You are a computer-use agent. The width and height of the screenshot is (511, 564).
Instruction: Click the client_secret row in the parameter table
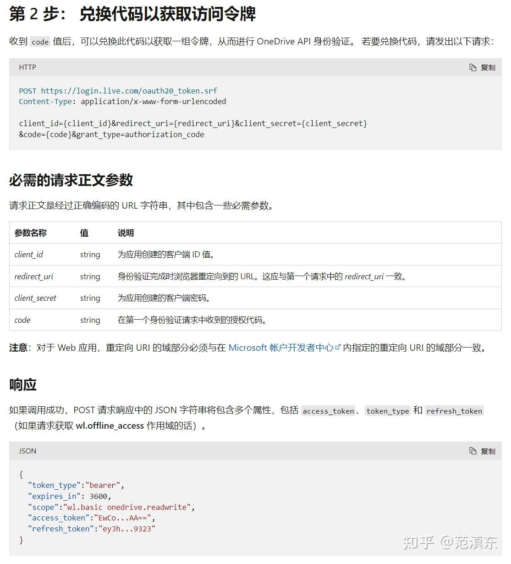click(x=35, y=298)
